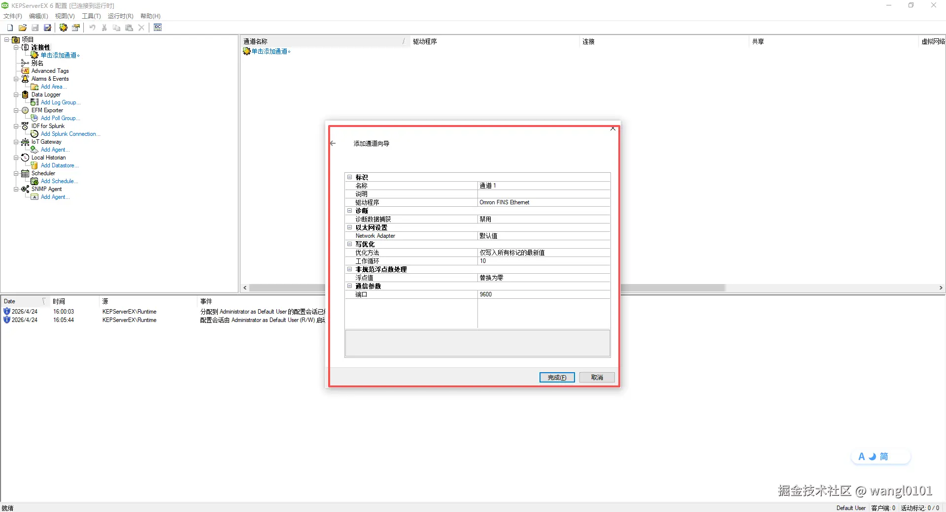Image resolution: width=946 pixels, height=512 pixels.
Task: Click the Add Splunk Connection... link
Action: click(70, 134)
